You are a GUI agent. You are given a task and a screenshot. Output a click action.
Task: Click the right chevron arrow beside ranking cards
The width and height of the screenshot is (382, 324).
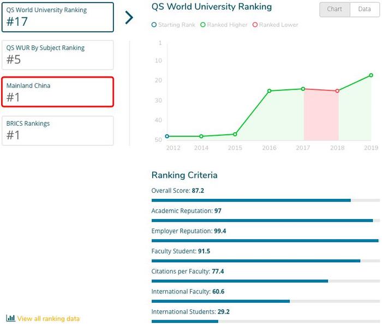pyautogui.click(x=129, y=17)
